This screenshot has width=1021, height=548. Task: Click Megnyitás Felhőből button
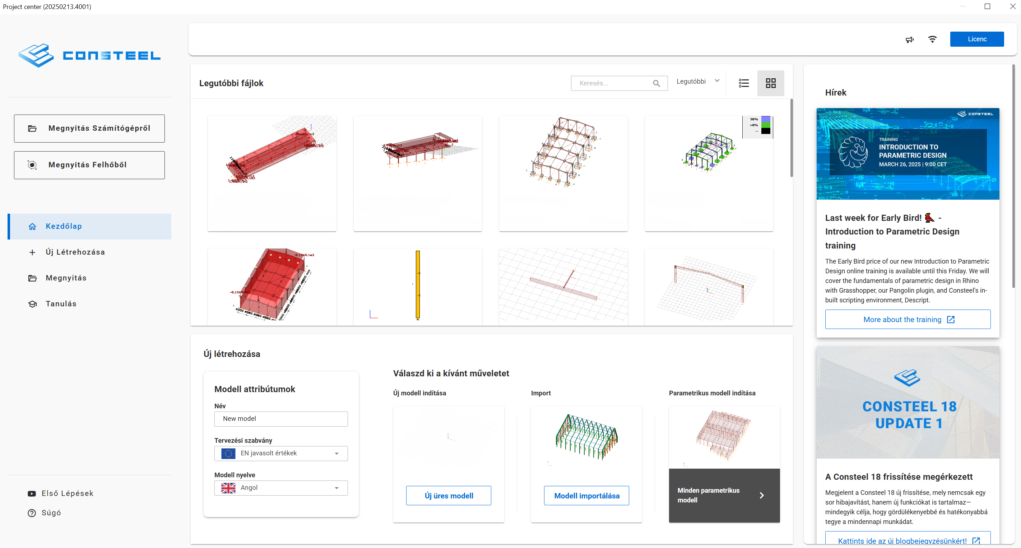89,165
